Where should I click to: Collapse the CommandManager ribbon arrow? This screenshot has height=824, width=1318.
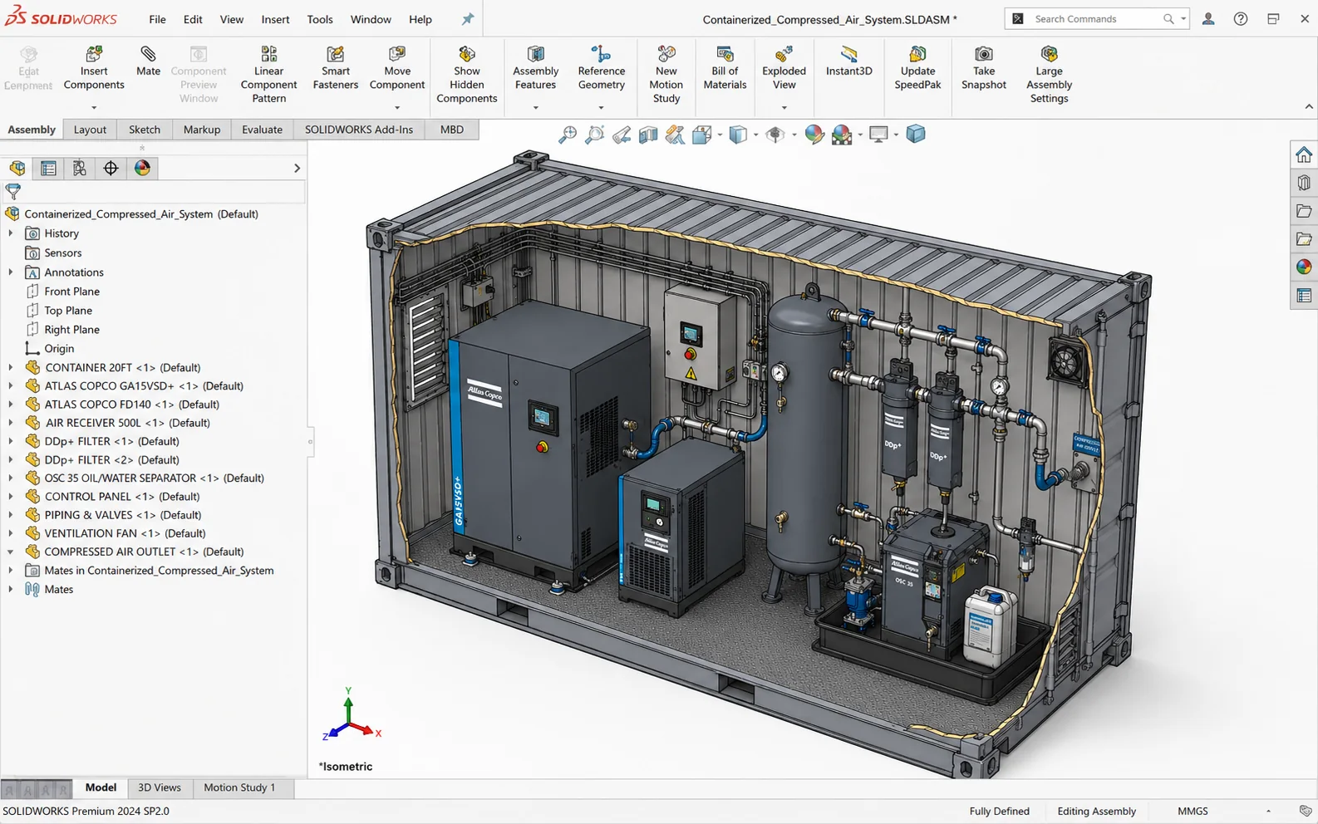(1309, 106)
